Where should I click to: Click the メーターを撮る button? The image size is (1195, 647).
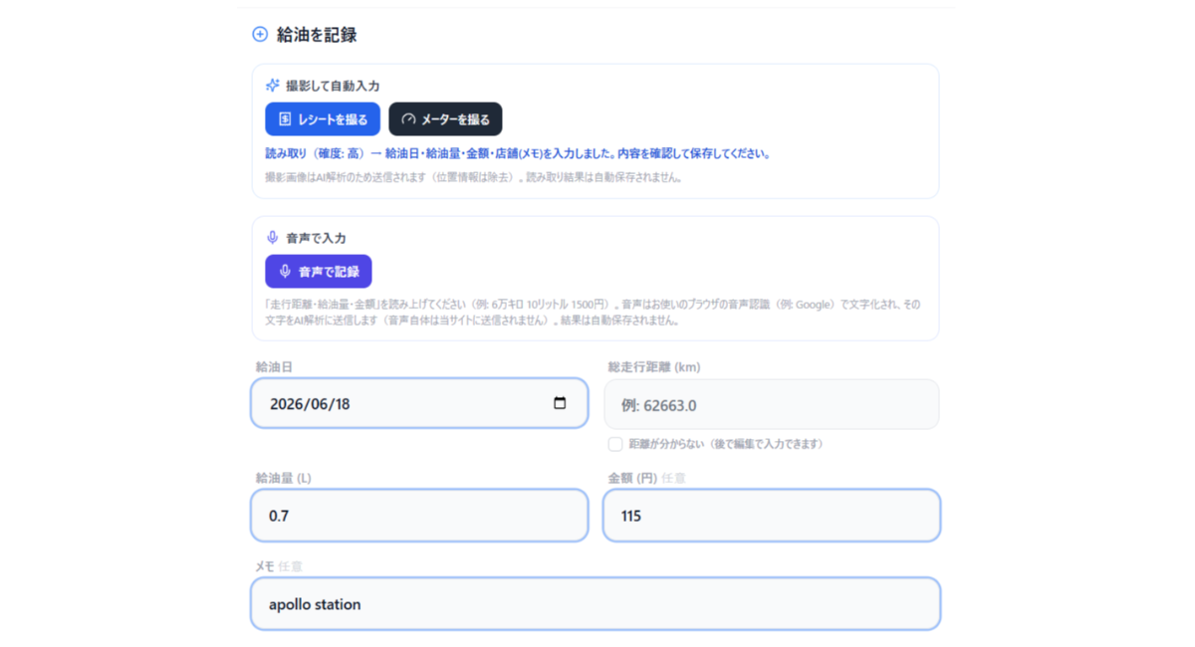445,119
